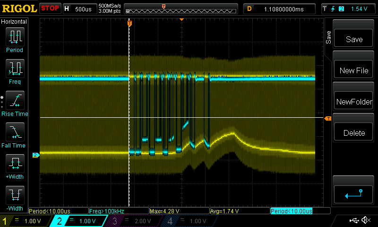Click the NewFolder button
The width and height of the screenshot is (378, 227).
coord(353,101)
